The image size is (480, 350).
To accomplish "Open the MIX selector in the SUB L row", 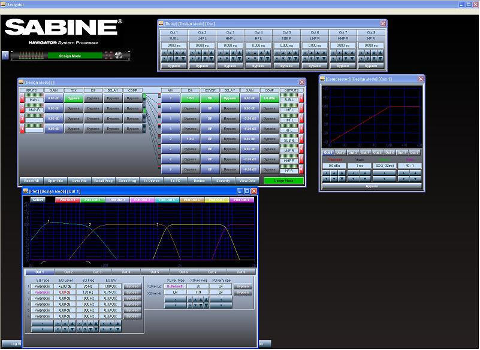I will (171, 98).
